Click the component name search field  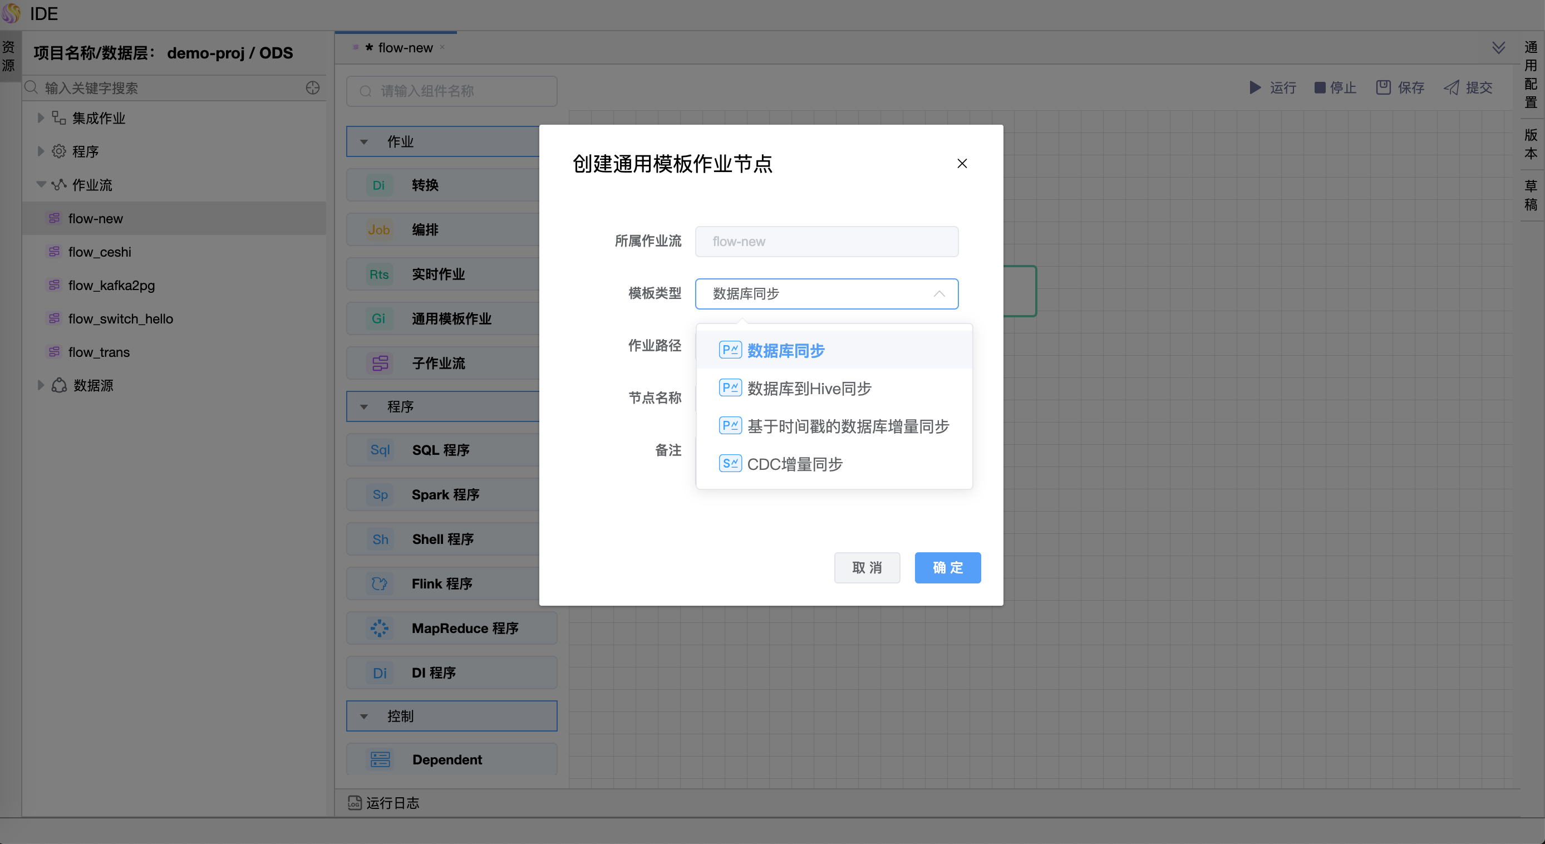pyautogui.click(x=451, y=91)
